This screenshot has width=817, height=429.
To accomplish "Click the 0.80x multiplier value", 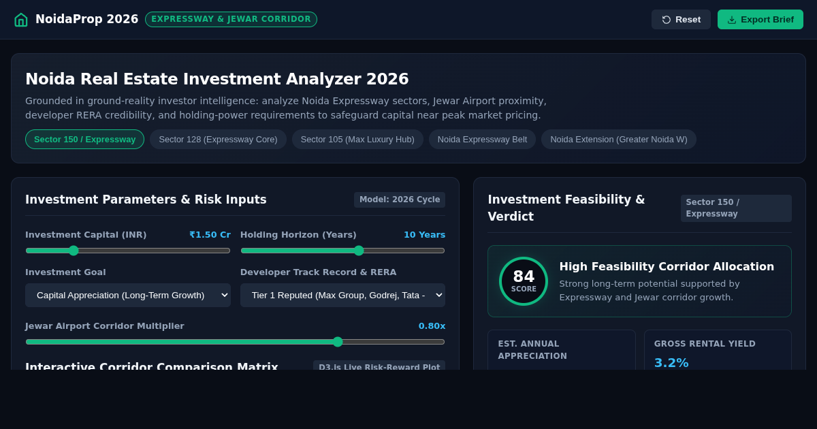I will click(432, 326).
